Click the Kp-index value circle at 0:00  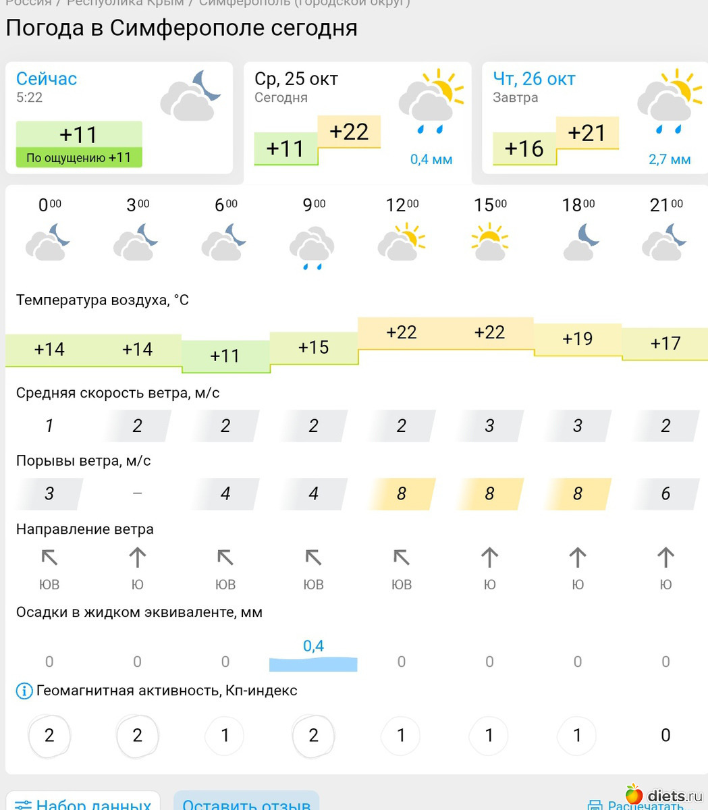[49, 735]
